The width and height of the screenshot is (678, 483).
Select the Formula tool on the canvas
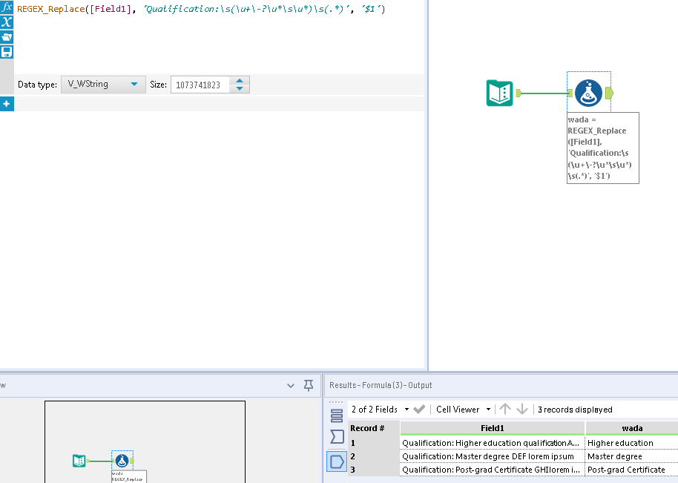pos(588,92)
